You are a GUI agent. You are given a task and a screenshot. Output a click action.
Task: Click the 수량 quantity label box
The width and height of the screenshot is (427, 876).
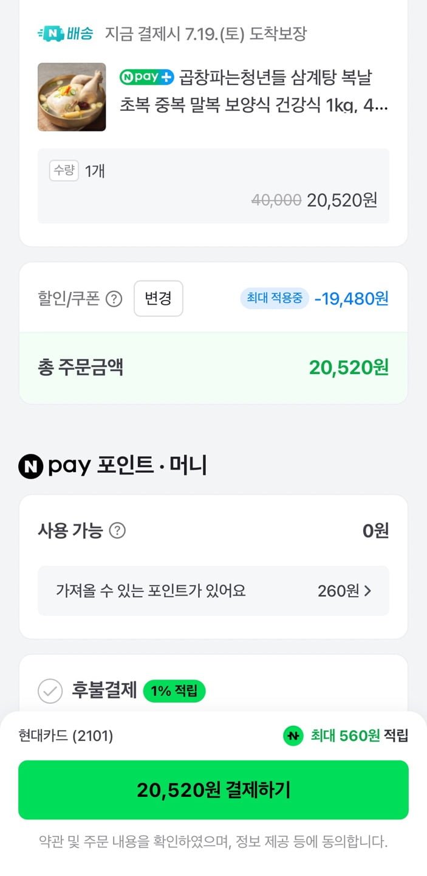64,171
